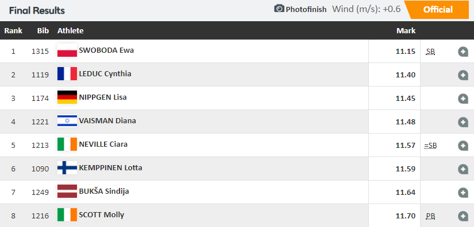
Task: Click plus icon for SCOTT Molly
Action: (x=463, y=216)
